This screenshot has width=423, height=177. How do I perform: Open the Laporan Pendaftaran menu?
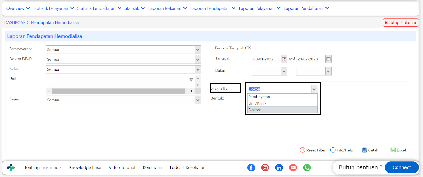click(306, 8)
